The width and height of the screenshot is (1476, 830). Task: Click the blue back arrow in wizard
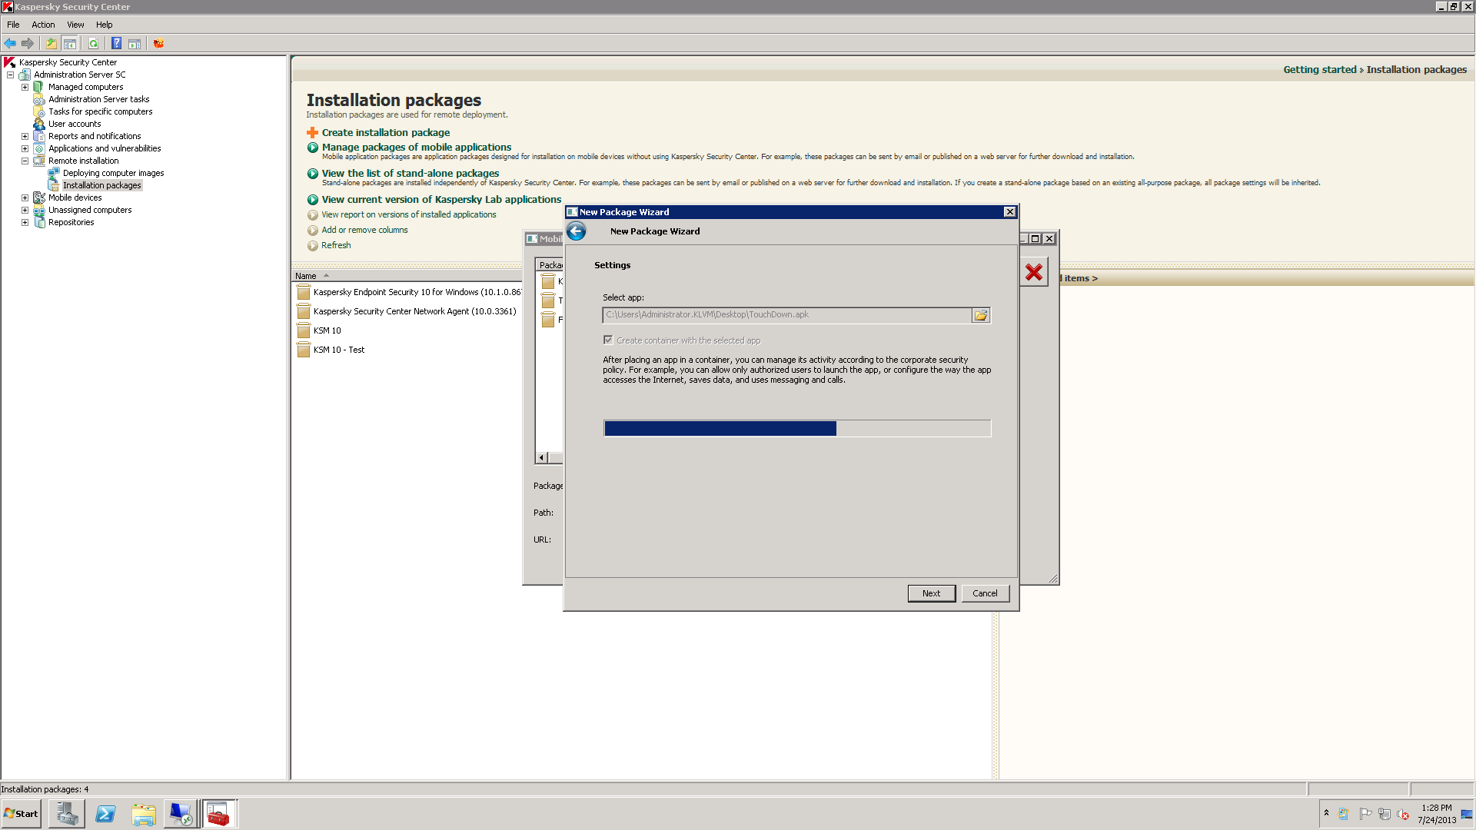coord(577,231)
